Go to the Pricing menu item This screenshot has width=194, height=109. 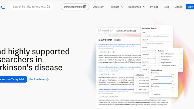click(154, 7)
